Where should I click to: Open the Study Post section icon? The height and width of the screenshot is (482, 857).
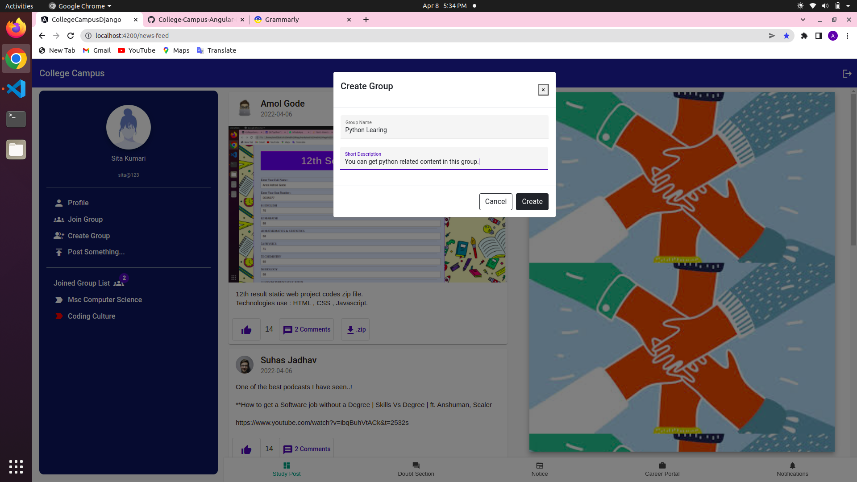pos(286,465)
